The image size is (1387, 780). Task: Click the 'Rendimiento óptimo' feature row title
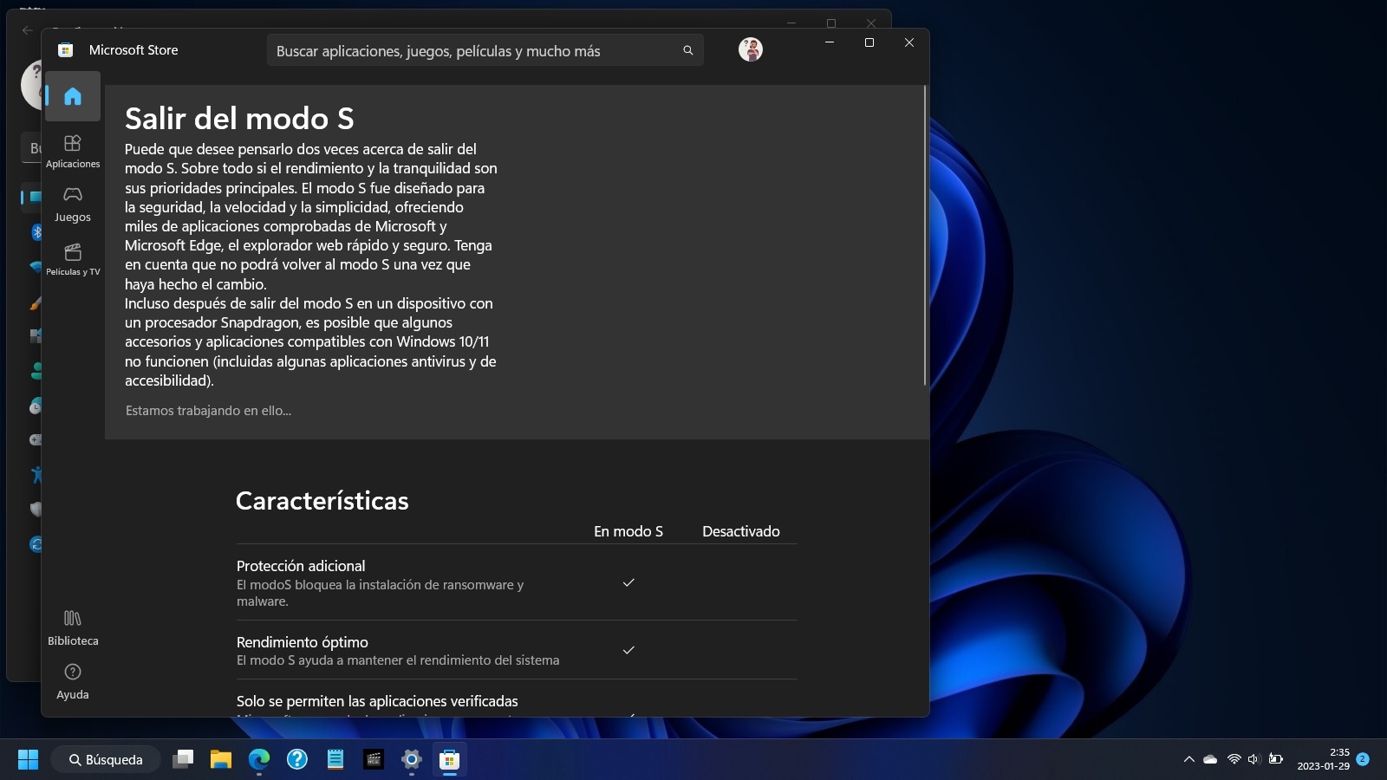point(303,642)
